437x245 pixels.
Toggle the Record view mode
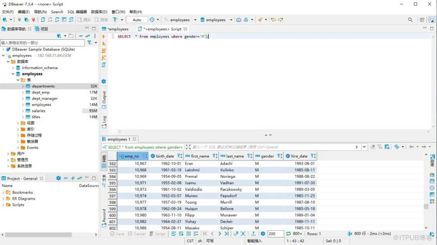(104, 218)
